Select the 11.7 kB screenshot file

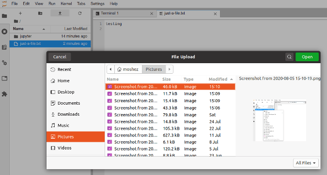point(170,94)
